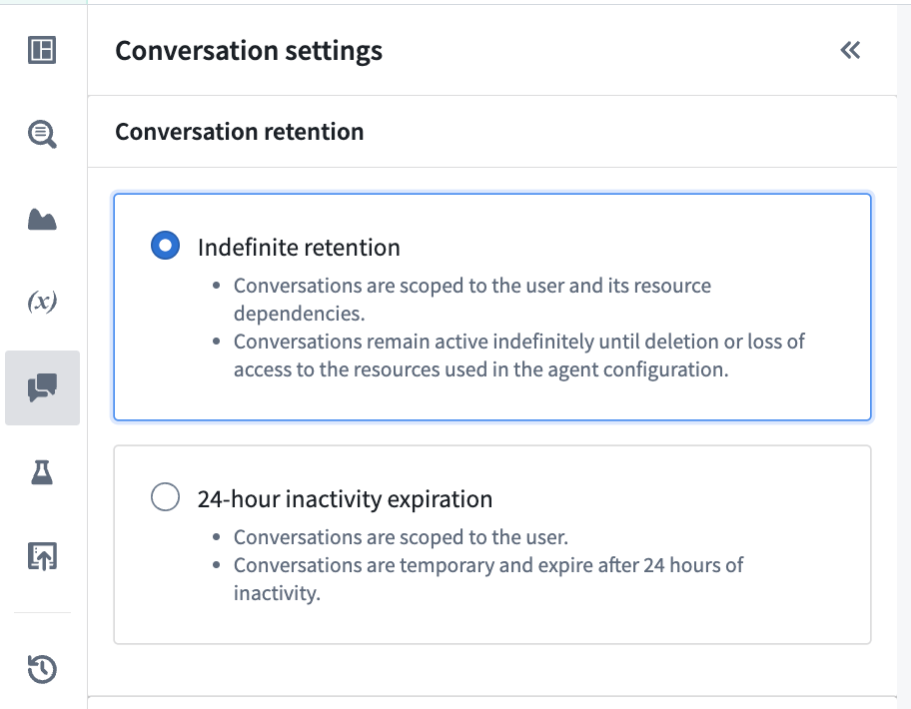Click text about conversations remaining active indefinitely

click(x=518, y=355)
